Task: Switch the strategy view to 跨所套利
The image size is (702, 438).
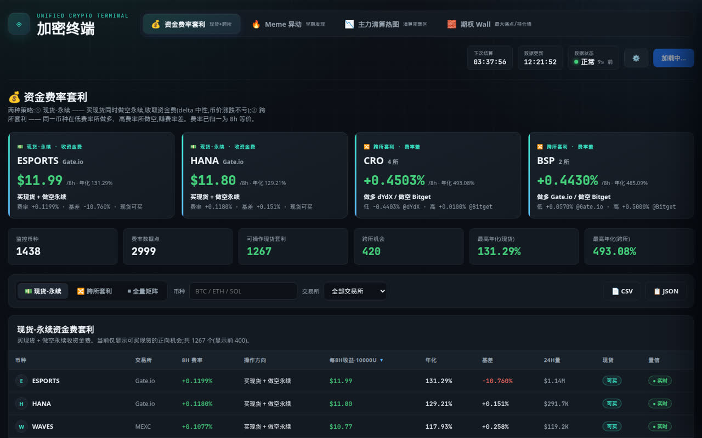Action: click(x=94, y=291)
